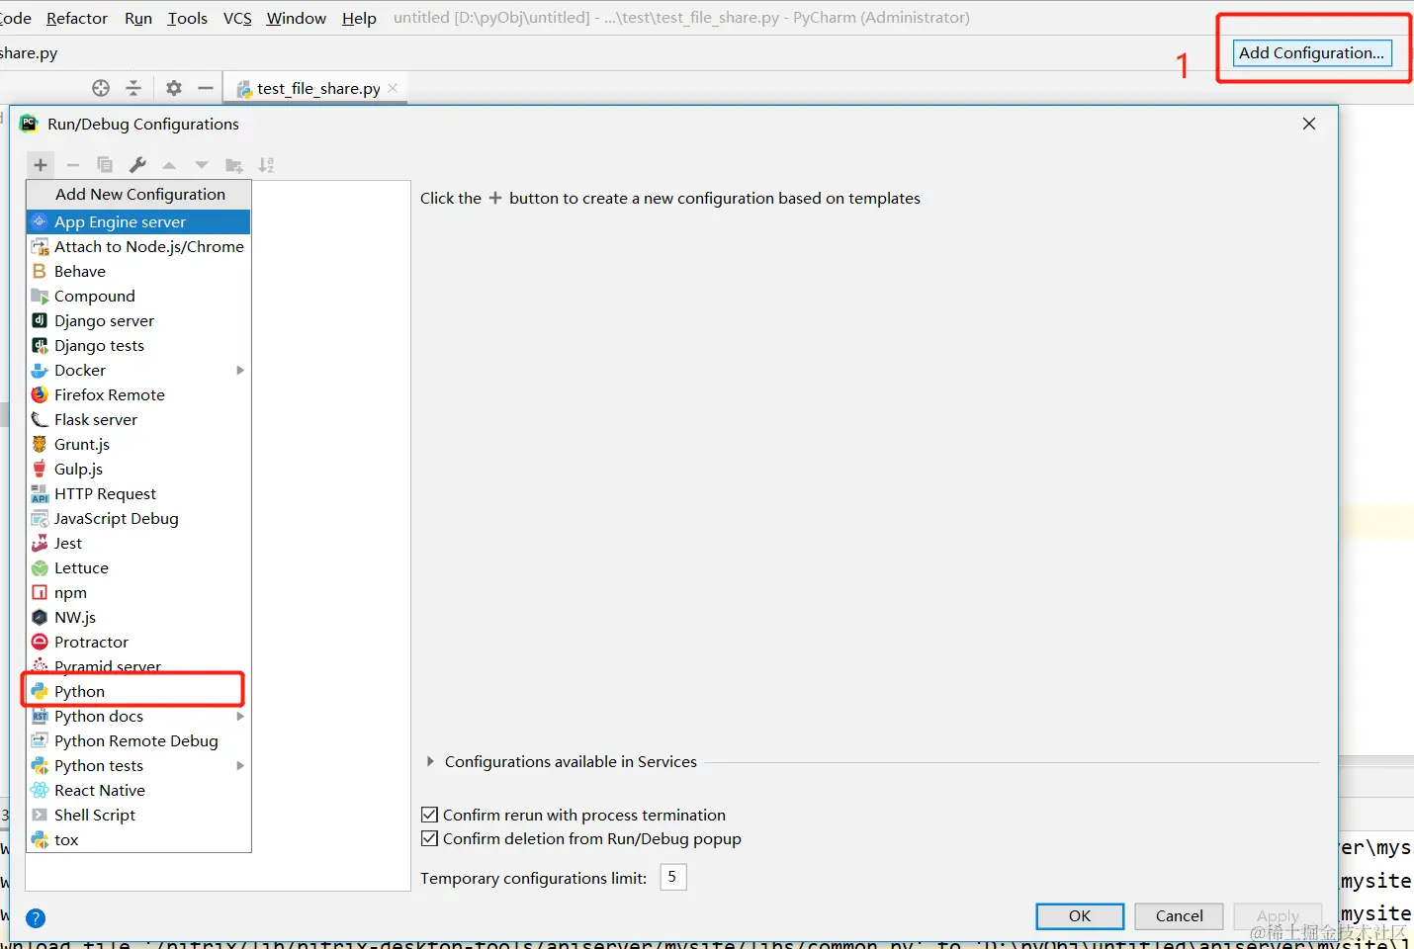Pick Shell Script configuration
The width and height of the screenshot is (1414, 949).
tap(138, 815)
